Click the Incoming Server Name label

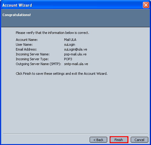pyautogui.click(x=33, y=54)
